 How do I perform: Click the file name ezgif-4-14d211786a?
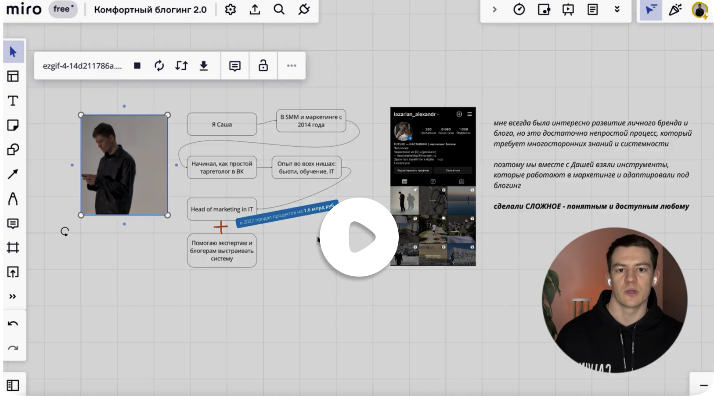click(x=82, y=66)
